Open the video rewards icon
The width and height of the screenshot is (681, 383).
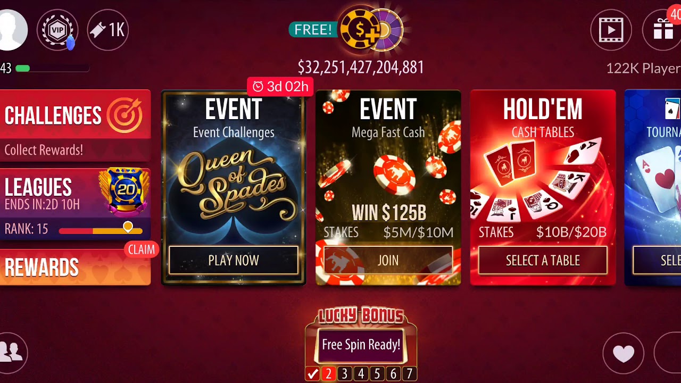pyautogui.click(x=611, y=30)
